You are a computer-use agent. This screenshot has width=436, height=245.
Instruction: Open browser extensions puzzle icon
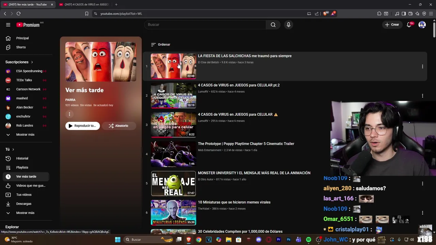pos(379,14)
